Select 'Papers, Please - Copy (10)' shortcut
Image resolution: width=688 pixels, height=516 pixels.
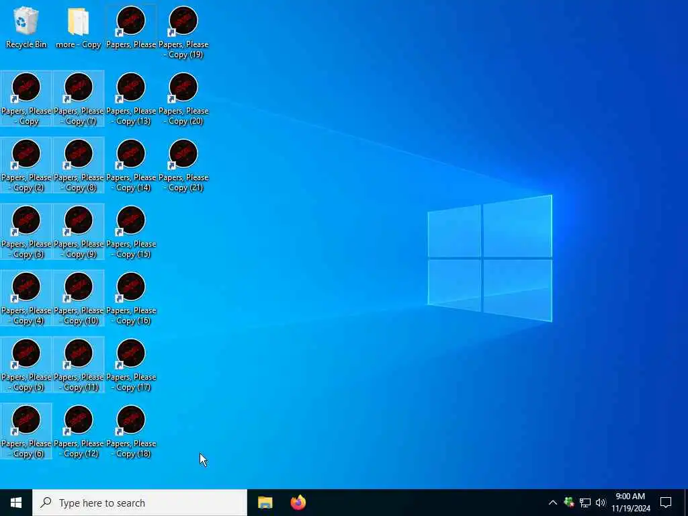point(79,298)
